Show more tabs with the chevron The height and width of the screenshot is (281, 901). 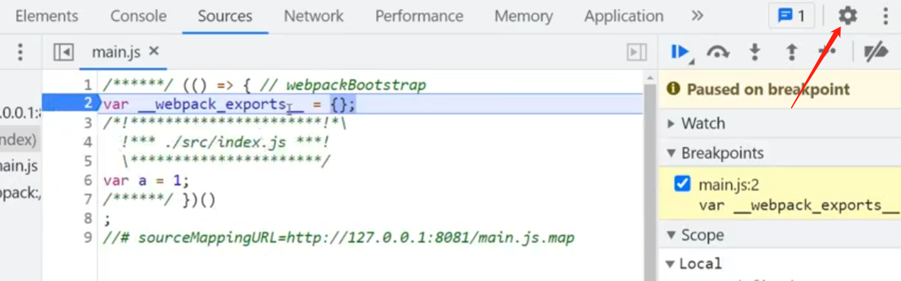[x=698, y=16]
